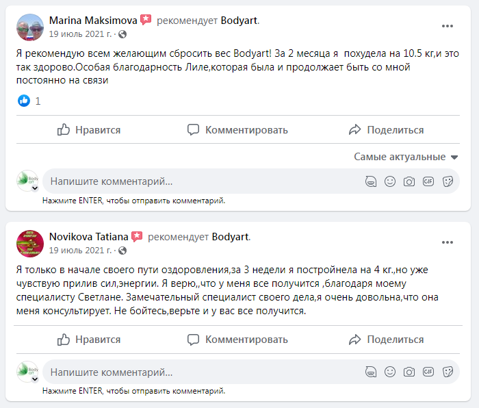This screenshot has width=479, height=408.
Task: Click the avatar sticker icon in Novikova's comment box
Action: click(x=371, y=372)
